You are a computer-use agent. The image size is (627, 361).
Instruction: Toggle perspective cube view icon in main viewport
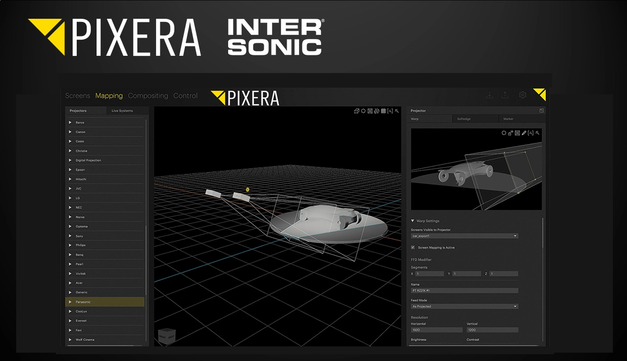357,111
